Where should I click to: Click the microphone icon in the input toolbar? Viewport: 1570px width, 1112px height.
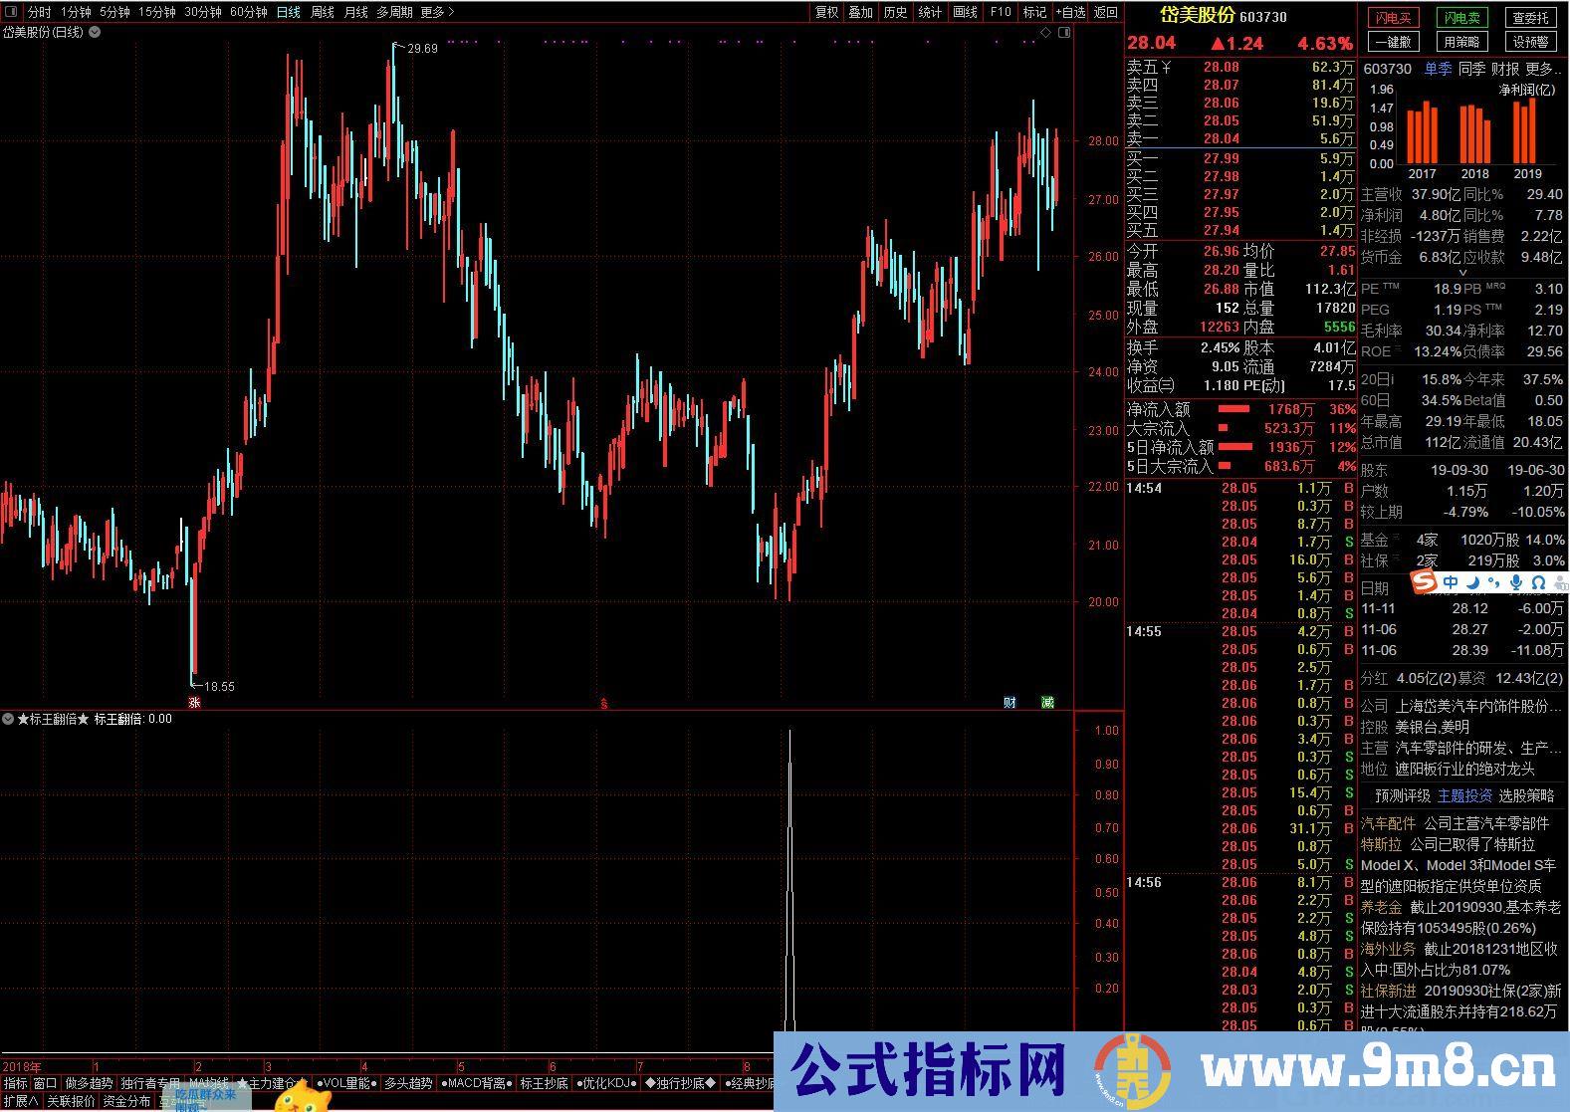click(1515, 582)
